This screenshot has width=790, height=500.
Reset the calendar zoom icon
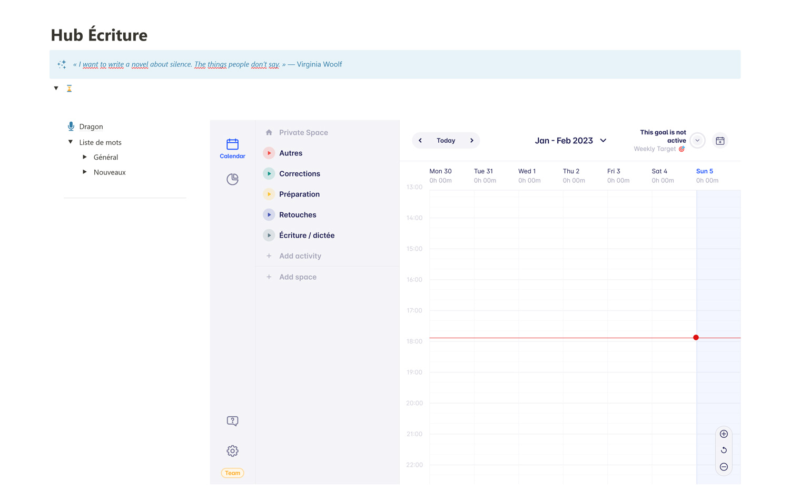724,450
